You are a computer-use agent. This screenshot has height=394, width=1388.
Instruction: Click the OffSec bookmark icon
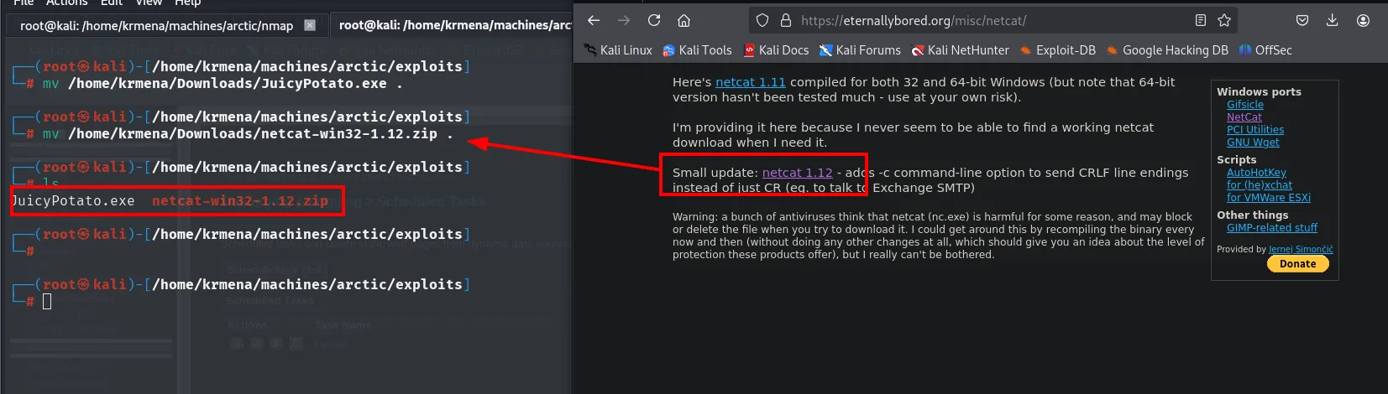1245,50
